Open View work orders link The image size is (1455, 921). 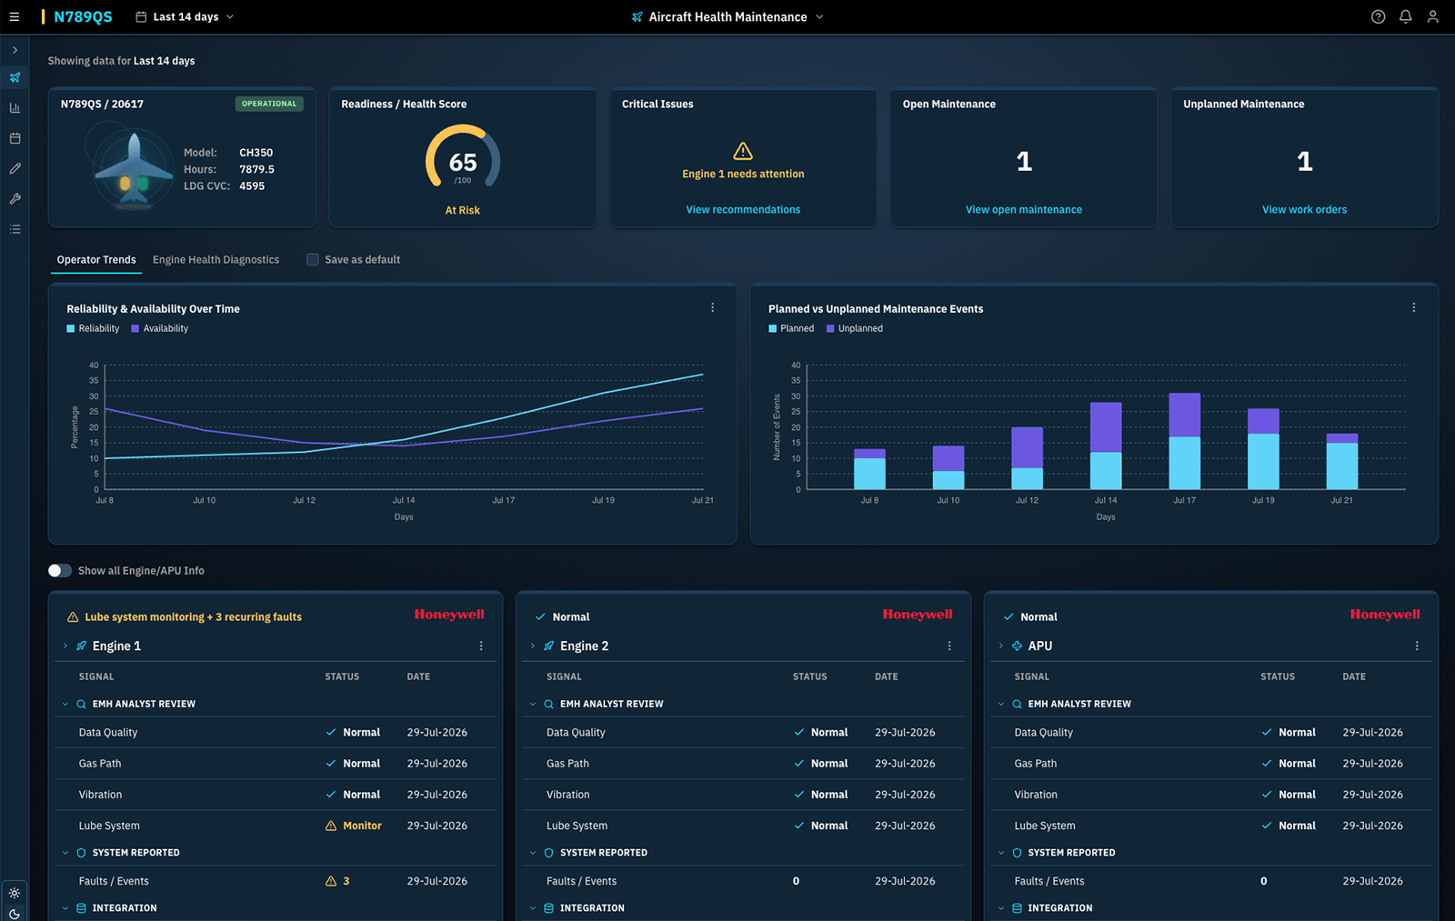tap(1304, 209)
